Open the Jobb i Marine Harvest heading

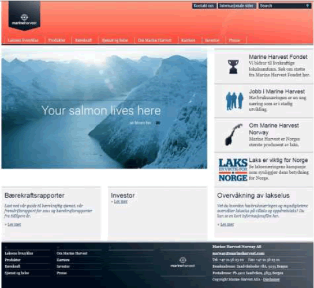tap(276, 92)
